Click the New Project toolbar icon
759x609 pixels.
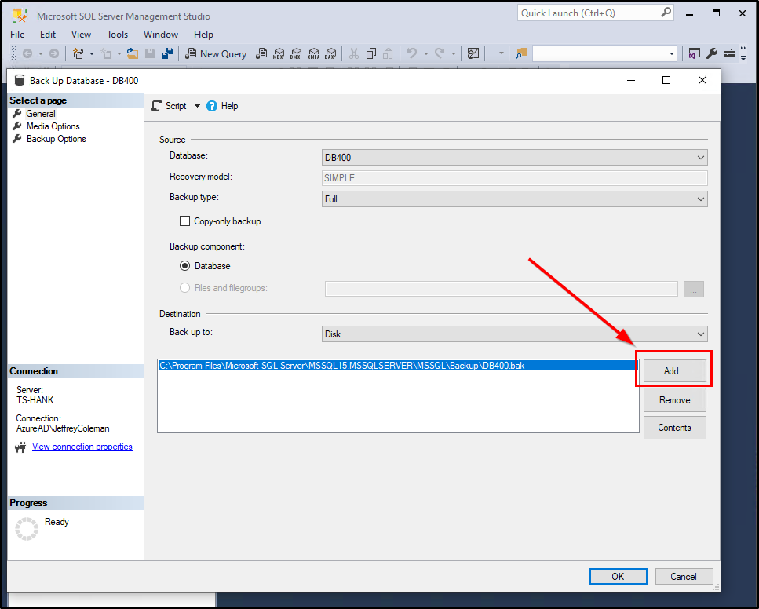[78, 53]
